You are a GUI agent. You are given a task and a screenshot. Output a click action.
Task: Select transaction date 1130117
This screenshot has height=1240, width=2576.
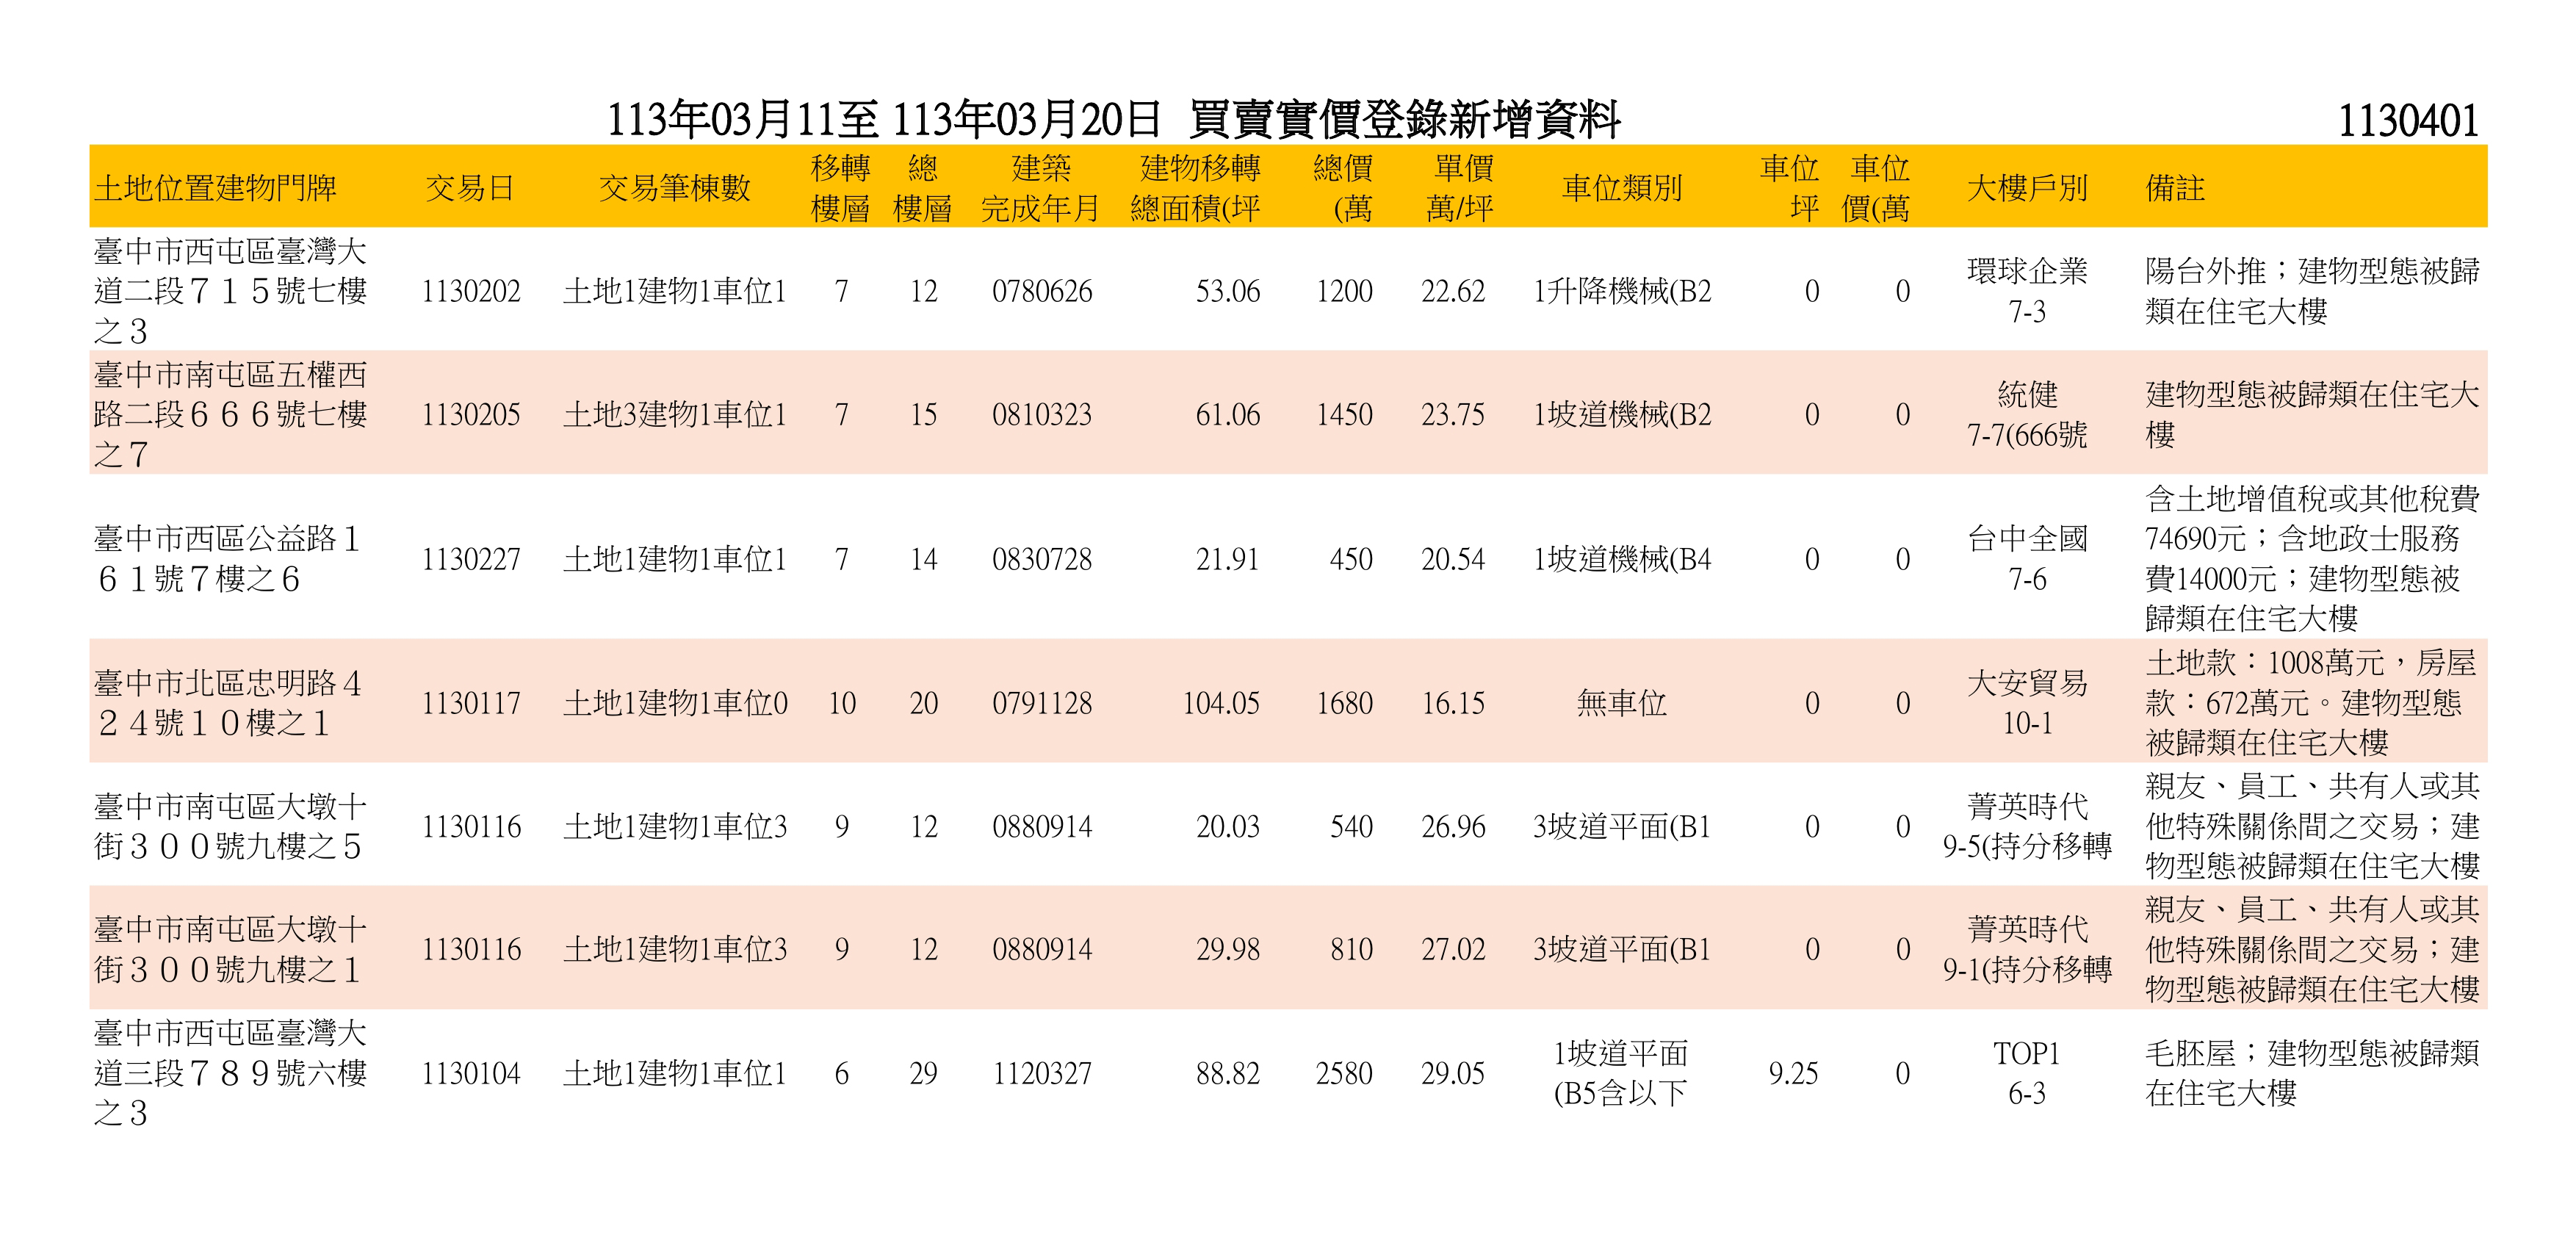471,703
